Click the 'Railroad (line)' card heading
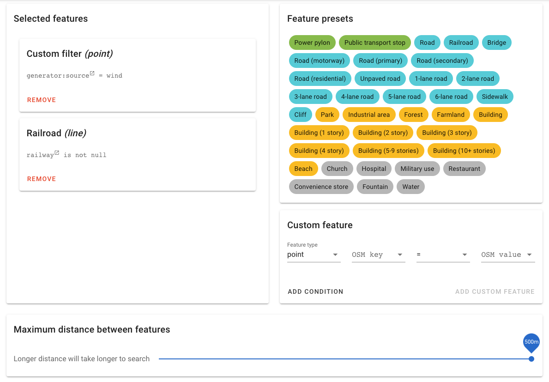549x382 pixels. [56, 133]
